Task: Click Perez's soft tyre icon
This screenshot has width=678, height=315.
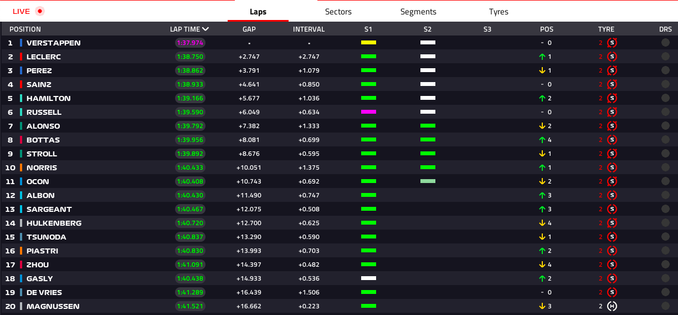Action: tap(612, 70)
